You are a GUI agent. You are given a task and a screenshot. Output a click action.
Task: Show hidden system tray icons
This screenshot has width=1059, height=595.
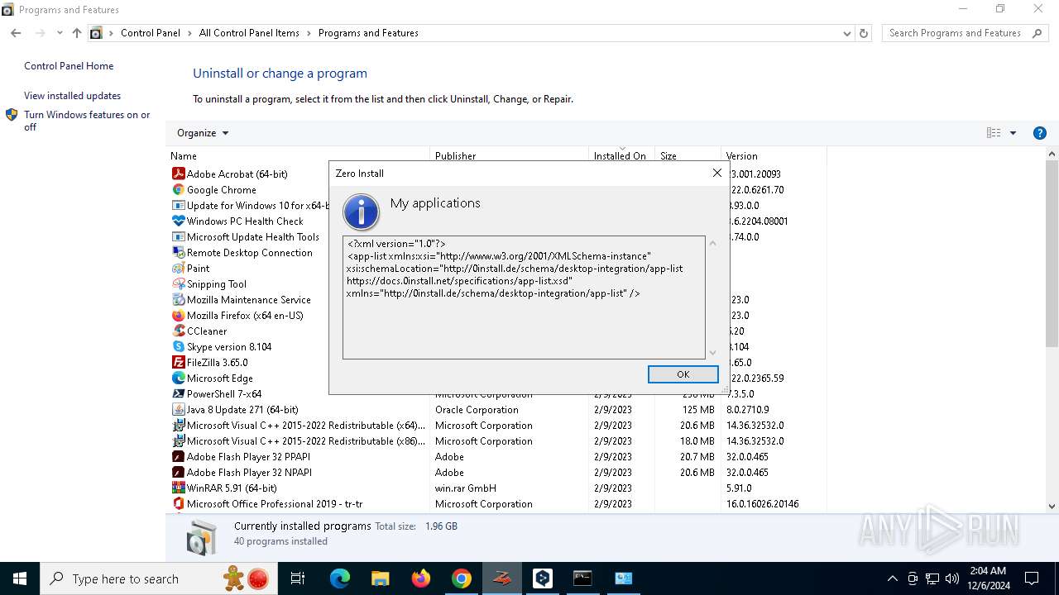click(x=892, y=578)
